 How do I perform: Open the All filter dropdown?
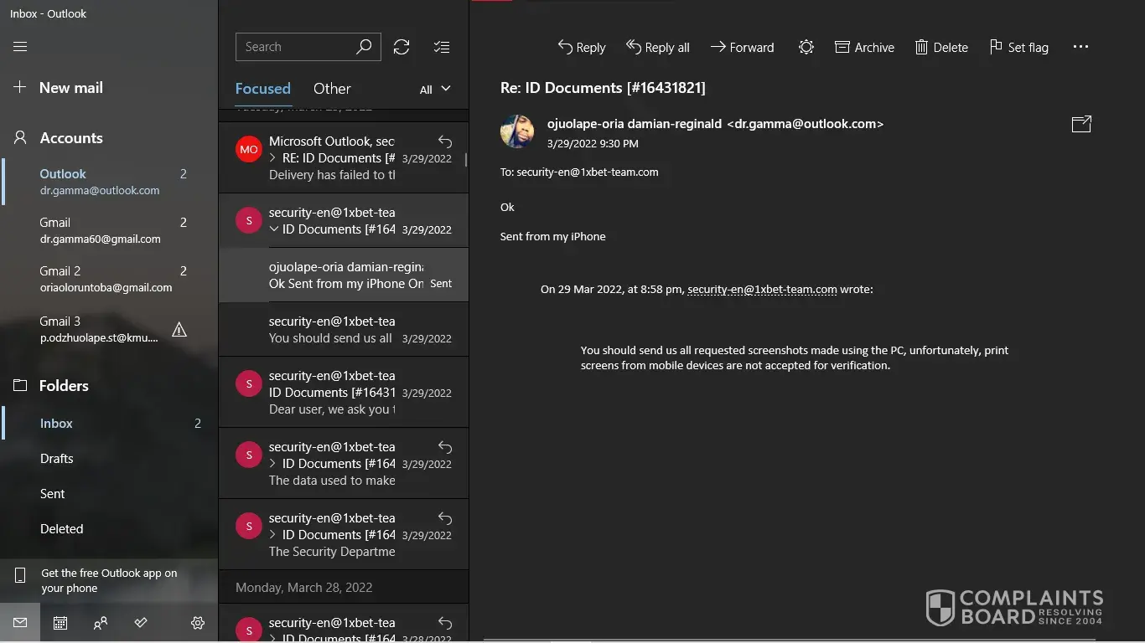(435, 89)
